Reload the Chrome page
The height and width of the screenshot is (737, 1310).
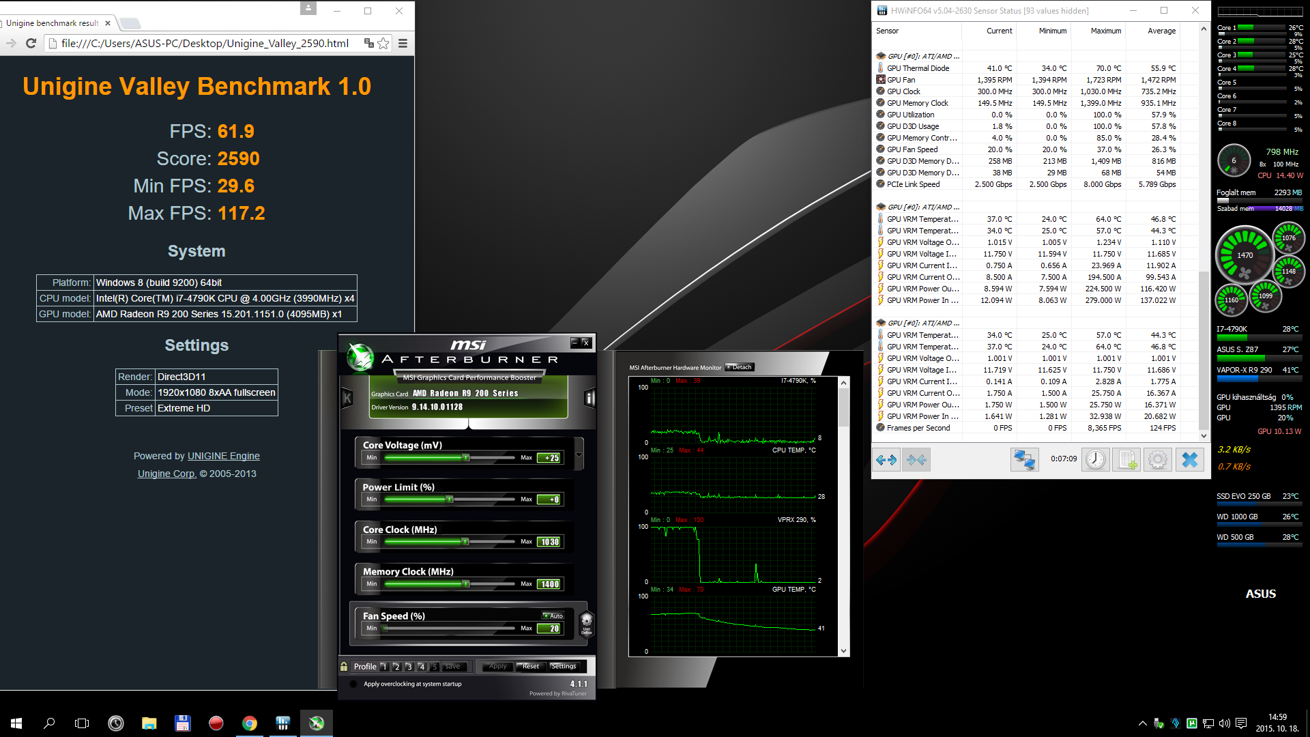pyautogui.click(x=31, y=43)
